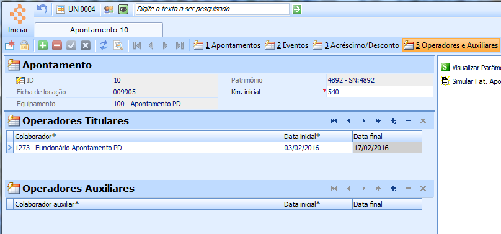This screenshot has height=234, width=501.
Task: Go to first record in toolbar
Action: coord(137,45)
